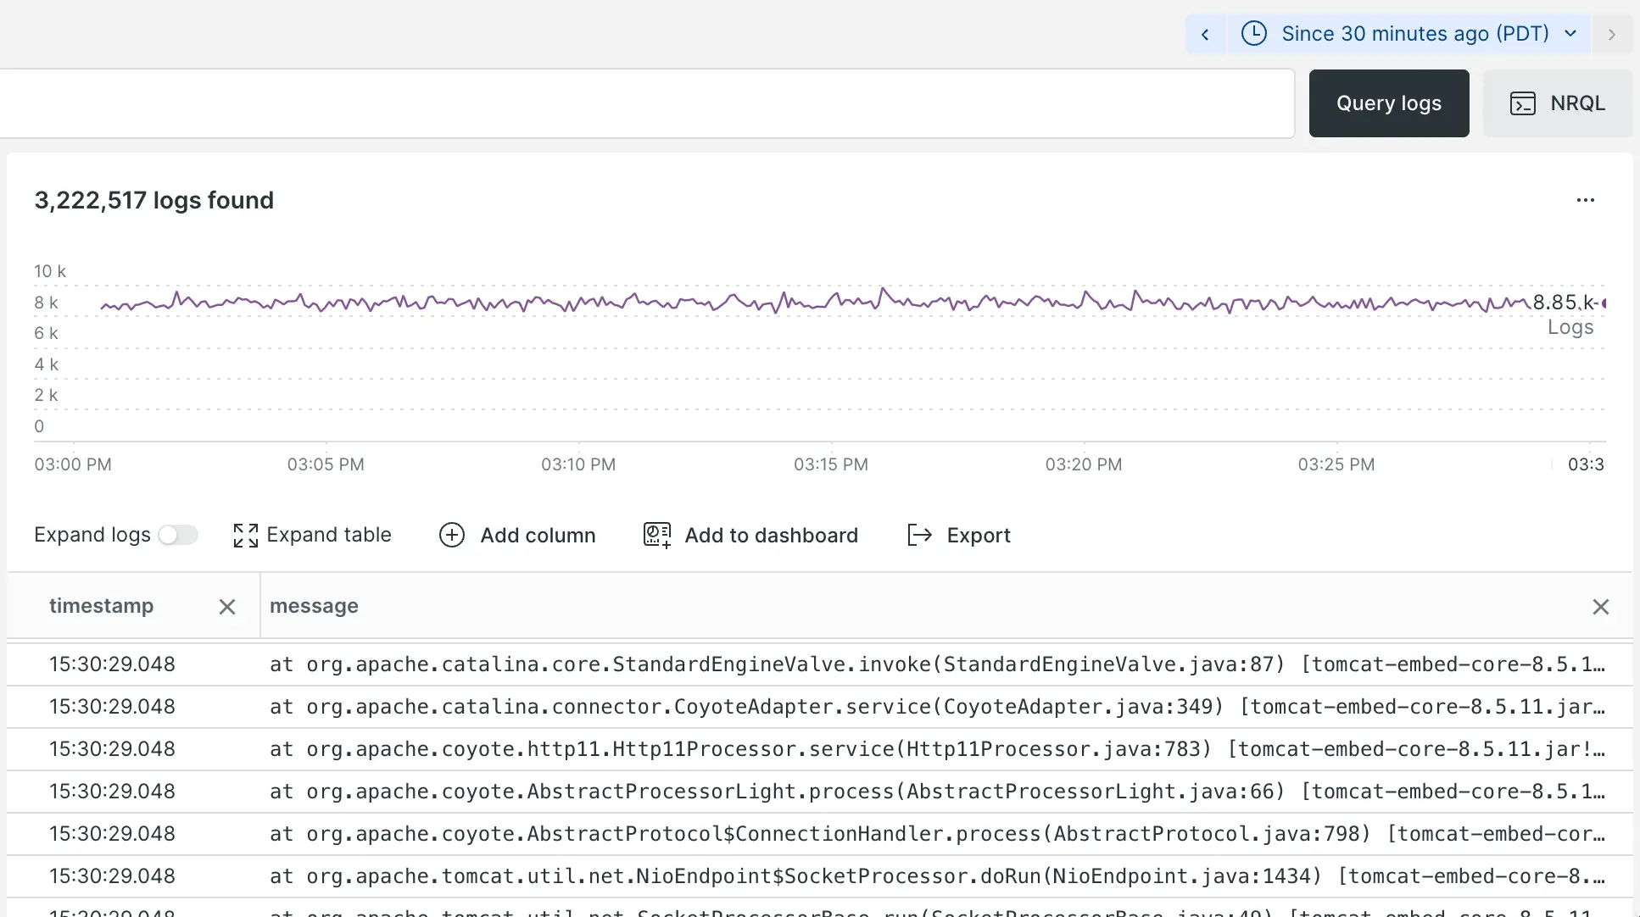The width and height of the screenshot is (1640, 917).
Task: Select the timestamp column header
Action: point(101,606)
